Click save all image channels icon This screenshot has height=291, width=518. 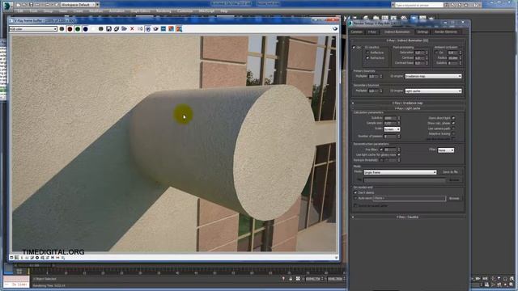point(117,29)
